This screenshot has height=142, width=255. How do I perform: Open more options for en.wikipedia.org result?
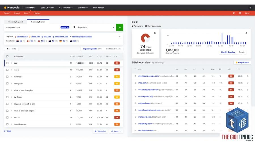(x=248, y=97)
